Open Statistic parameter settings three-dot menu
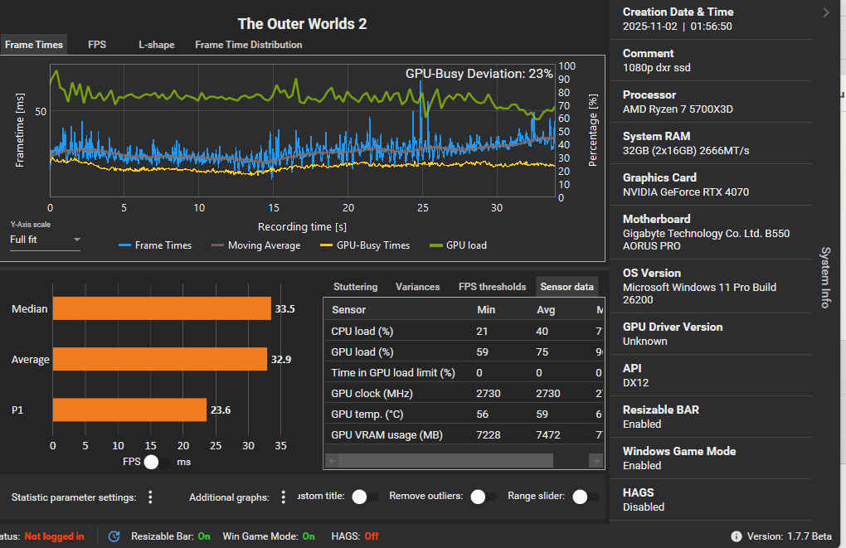846x548 pixels. coord(150,497)
